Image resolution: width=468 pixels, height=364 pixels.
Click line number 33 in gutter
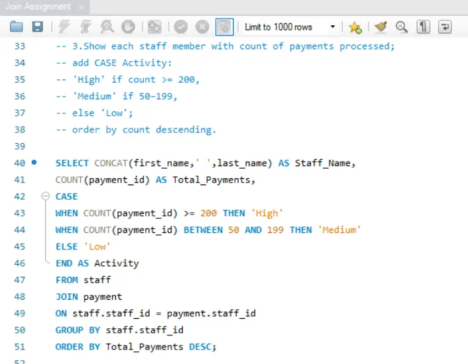20,46
